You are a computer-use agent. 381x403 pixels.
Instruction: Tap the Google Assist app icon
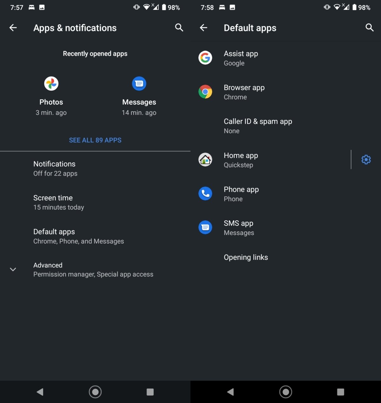(x=205, y=58)
